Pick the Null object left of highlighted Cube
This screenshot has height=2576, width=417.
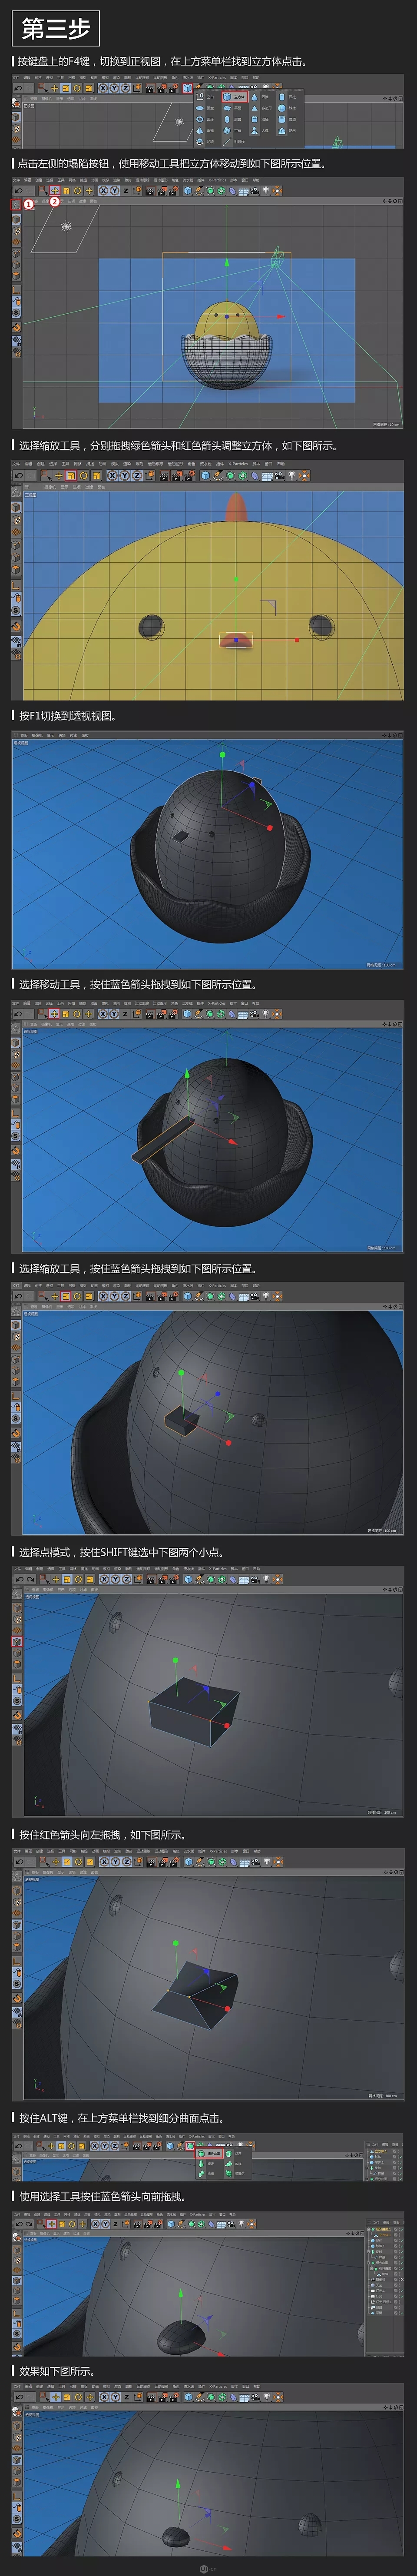(x=206, y=97)
